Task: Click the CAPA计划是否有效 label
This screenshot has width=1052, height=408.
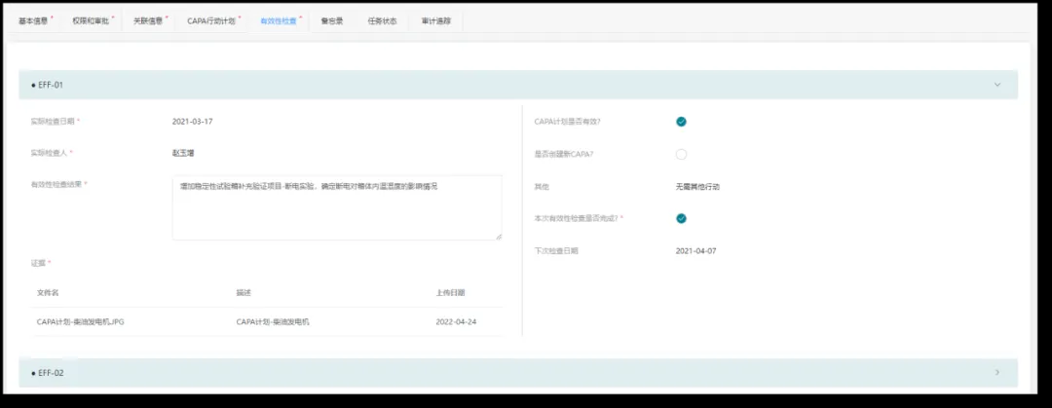Action: coord(568,122)
